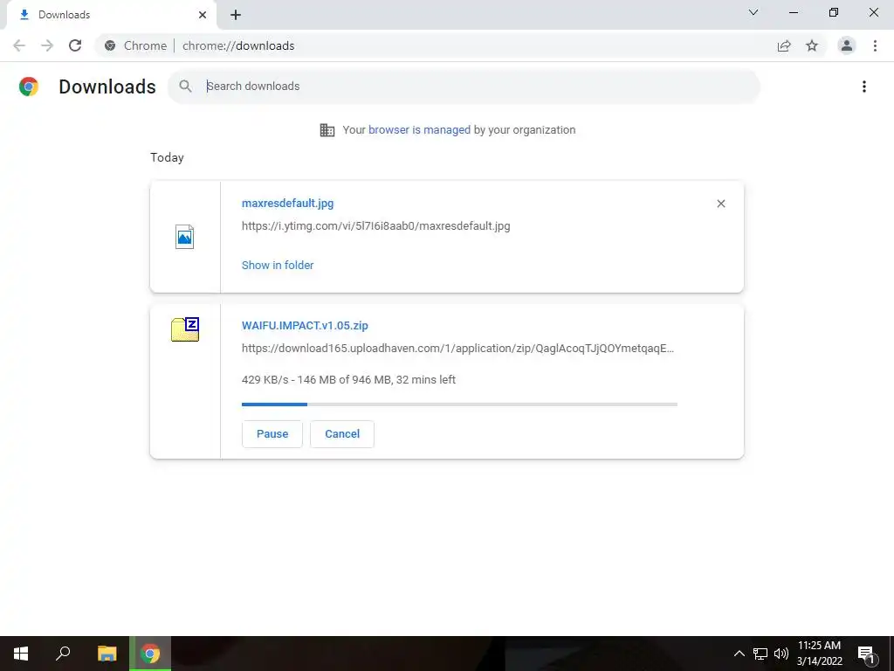Click the organization building icon
The image size is (894, 671).
327,130
